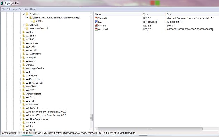Collapse the {b5946137-7b9f...} provider key
The image size is (219, 137).
click(x=27, y=18)
